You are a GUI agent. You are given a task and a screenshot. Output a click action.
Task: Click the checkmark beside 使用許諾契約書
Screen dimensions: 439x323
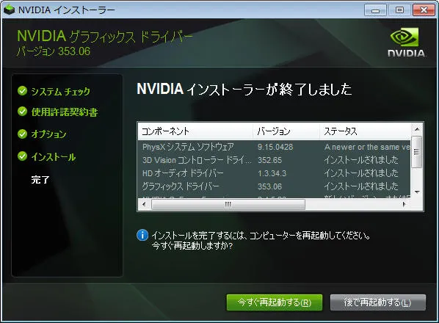[22, 112]
